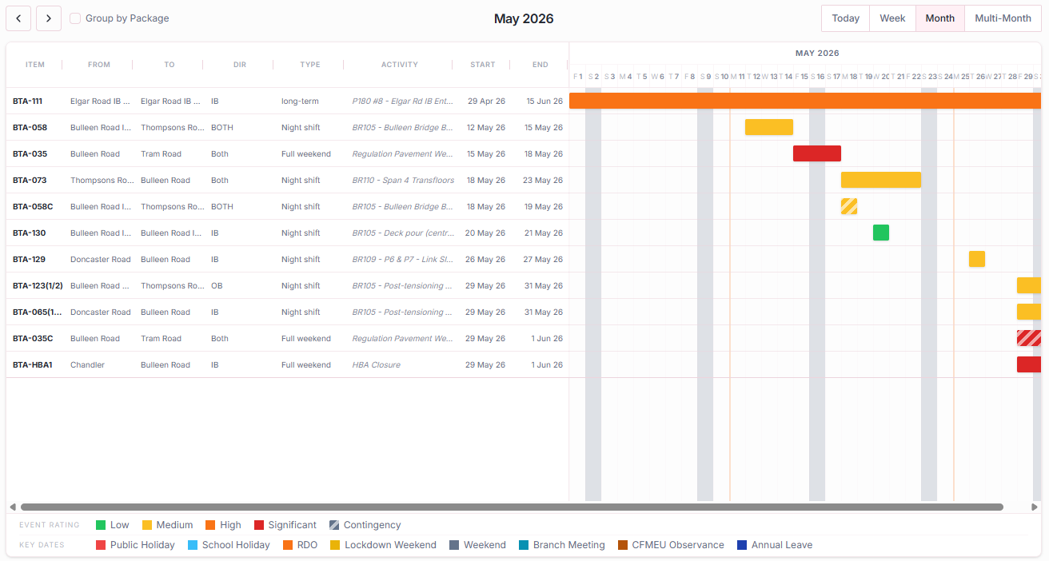This screenshot has width=1049, height=561.
Task: Open the yellow BTA-073 gantt bar
Action: click(881, 180)
